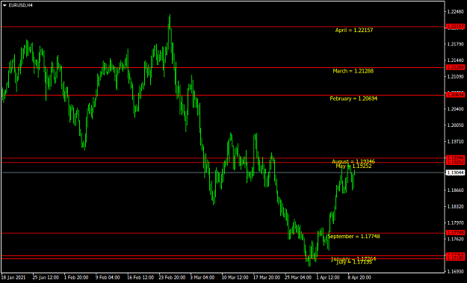Viewport: 467px width, 283px height.
Task: Click the 1.21090 value on price scale
Action: coord(455,77)
